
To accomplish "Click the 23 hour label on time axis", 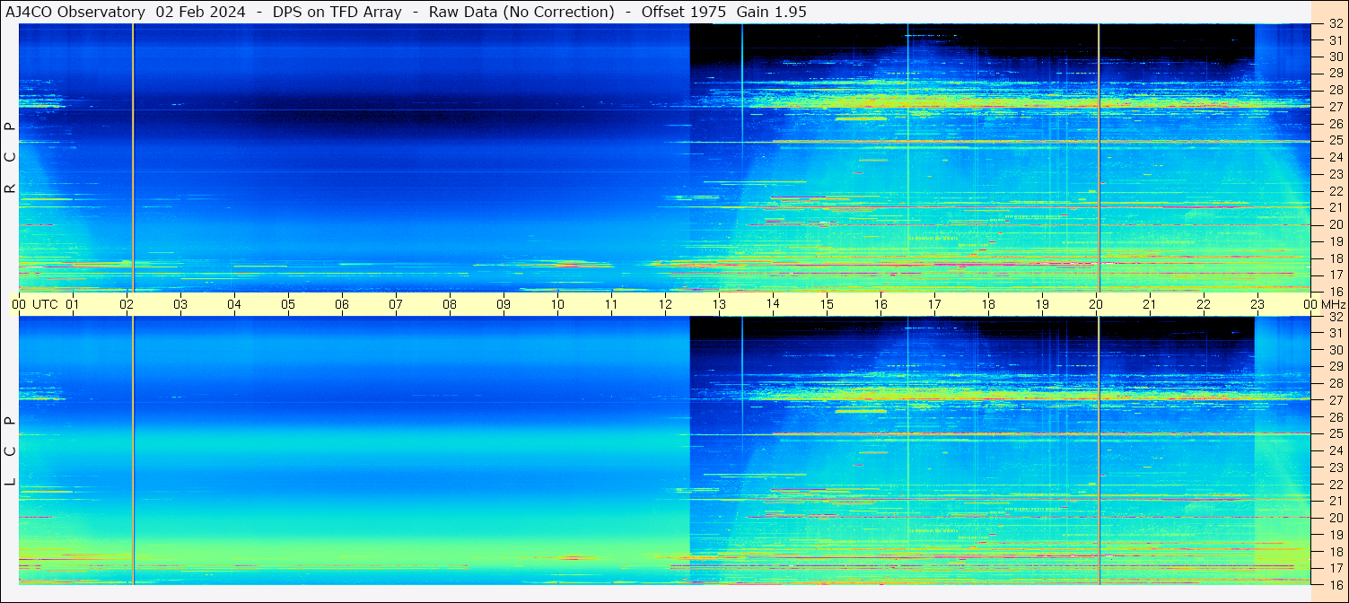I will tap(1257, 304).
